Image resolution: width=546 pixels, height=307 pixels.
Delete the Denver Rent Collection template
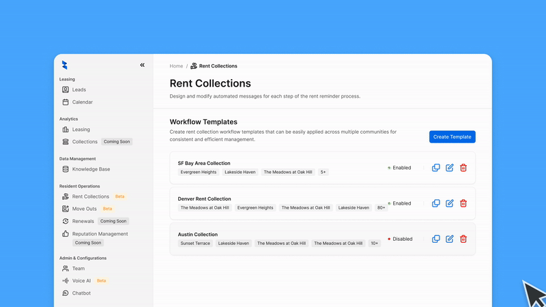pos(463,203)
